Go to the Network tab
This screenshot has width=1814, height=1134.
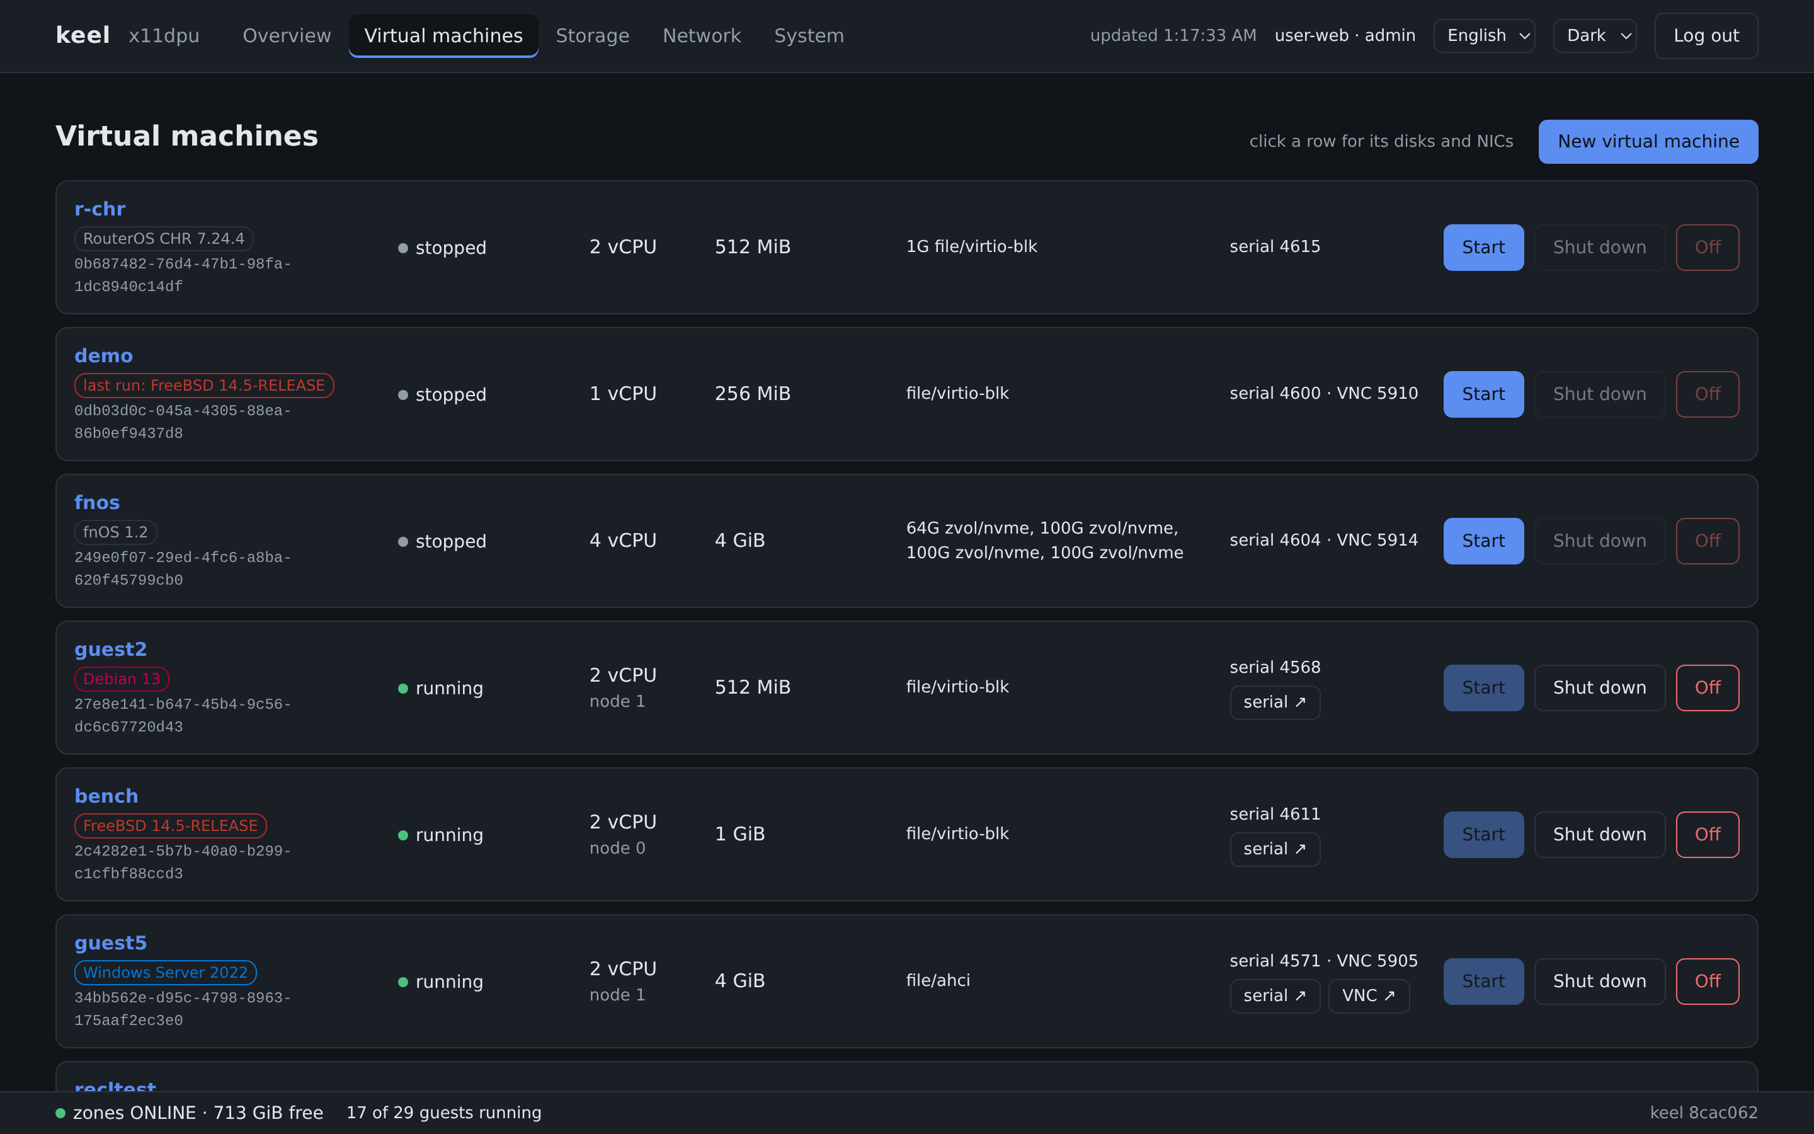701,35
